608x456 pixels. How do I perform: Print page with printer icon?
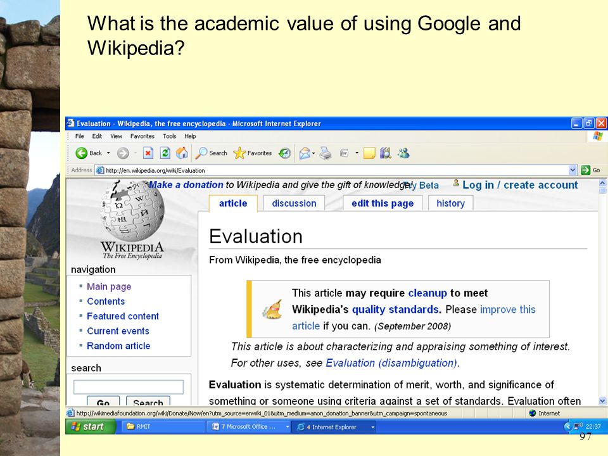[x=326, y=153]
